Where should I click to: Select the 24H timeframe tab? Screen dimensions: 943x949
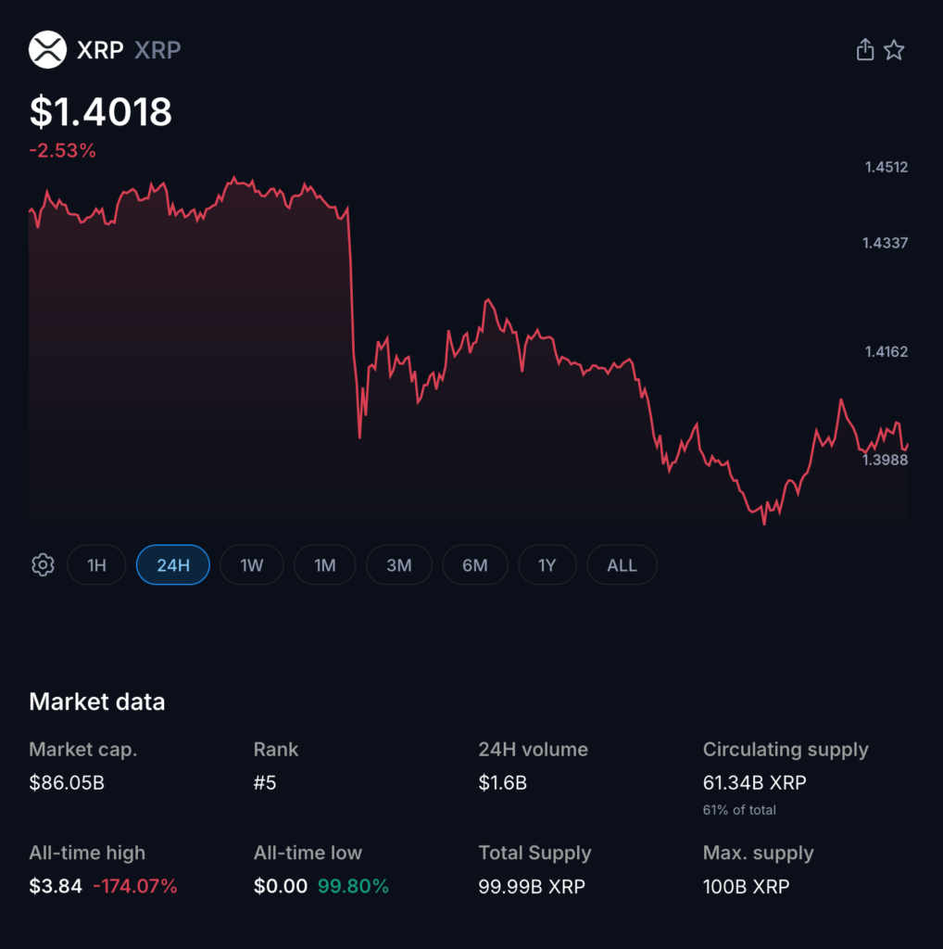tap(172, 564)
